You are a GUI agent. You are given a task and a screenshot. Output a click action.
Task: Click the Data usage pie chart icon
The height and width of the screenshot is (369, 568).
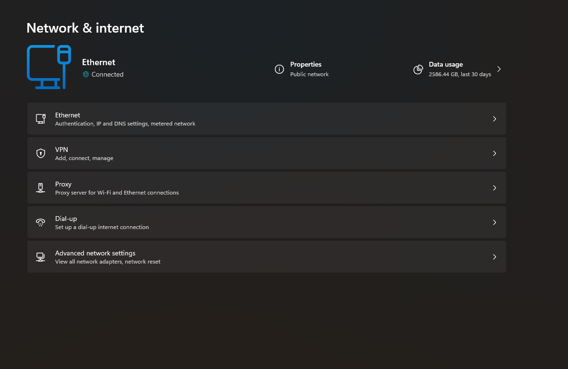[x=418, y=69]
